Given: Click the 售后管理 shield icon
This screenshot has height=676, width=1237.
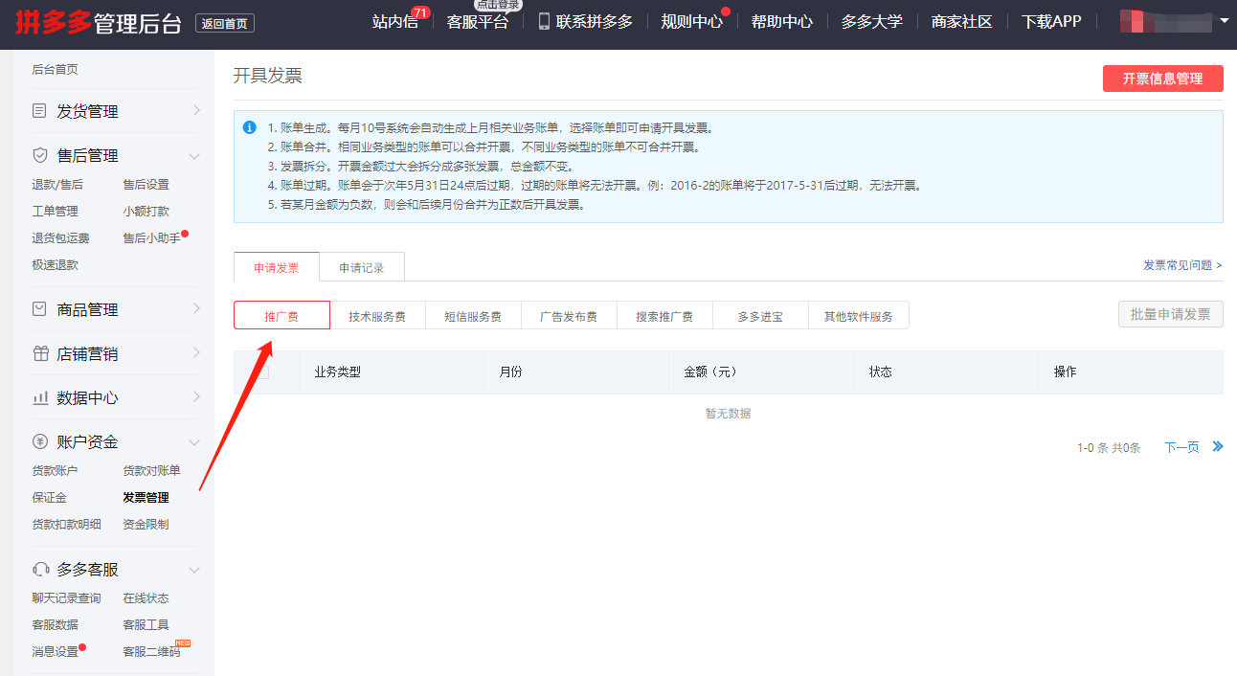Looking at the screenshot, I should coord(39,155).
